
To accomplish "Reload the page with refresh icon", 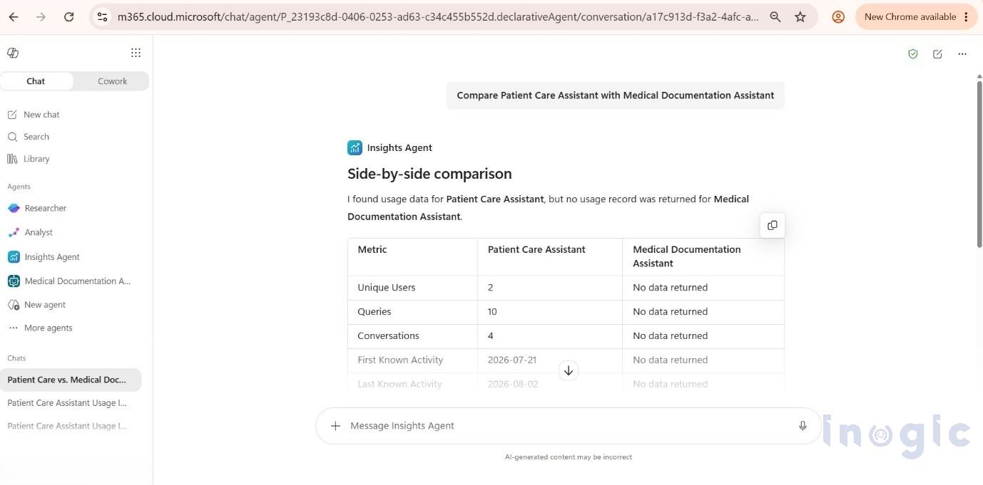I will (x=68, y=16).
